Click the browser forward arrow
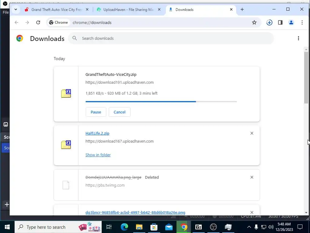The height and width of the screenshot is (233, 310). 27,22
